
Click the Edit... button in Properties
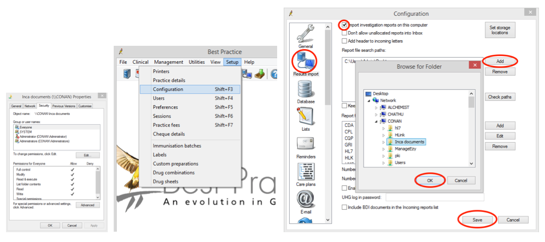pyautogui.click(x=87, y=155)
